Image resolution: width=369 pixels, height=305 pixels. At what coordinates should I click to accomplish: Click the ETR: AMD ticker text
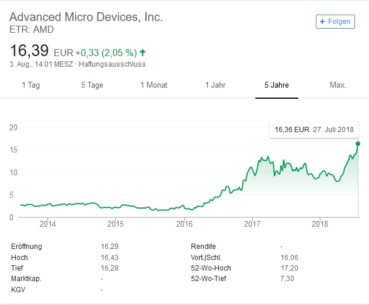(x=32, y=29)
